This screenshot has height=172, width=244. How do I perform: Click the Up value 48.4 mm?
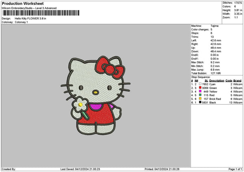click(x=216, y=48)
